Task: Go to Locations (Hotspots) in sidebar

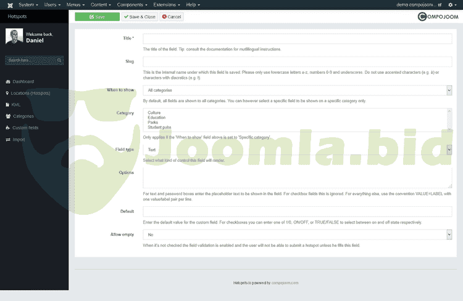Action: (30, 94)
